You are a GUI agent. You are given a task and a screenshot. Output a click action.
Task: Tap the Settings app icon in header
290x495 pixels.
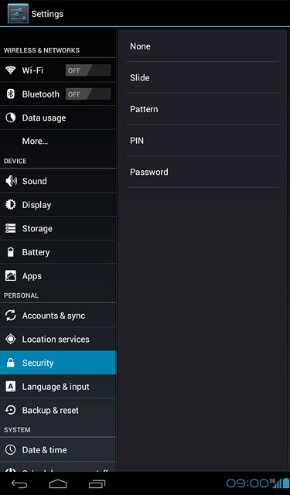coord(18,14)
